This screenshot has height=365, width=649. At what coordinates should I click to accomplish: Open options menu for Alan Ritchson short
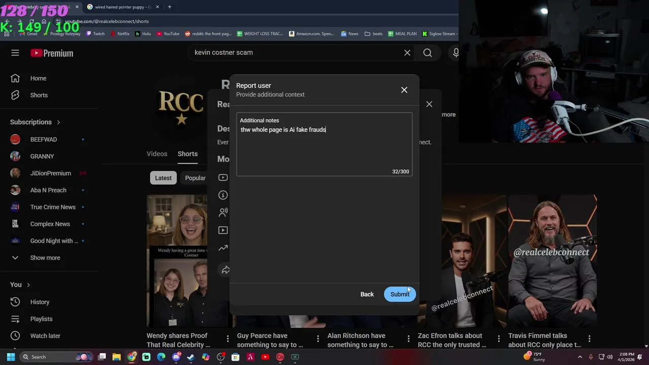coord(409,339)
